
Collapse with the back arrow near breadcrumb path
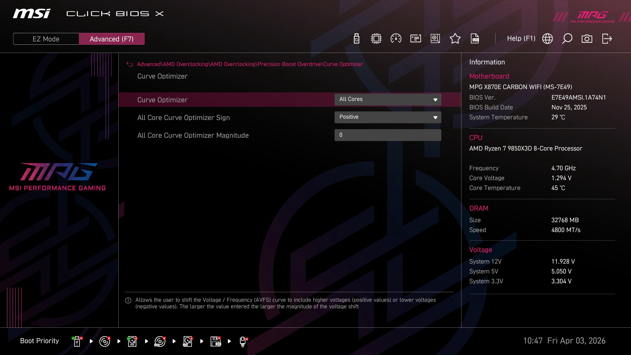tap(129, 64)
